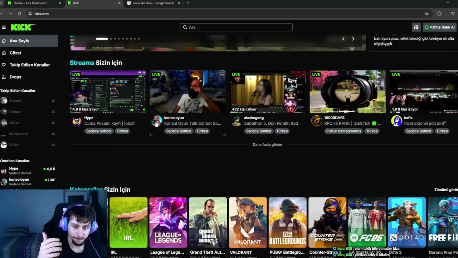Go to next carousel slide arrow
Viewport: 458px width, 258px height.
point(353,39)
